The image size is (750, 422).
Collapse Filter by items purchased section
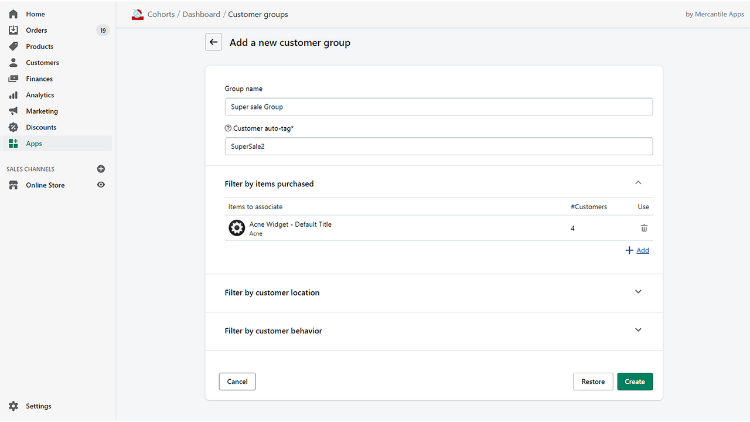(638, 183)
